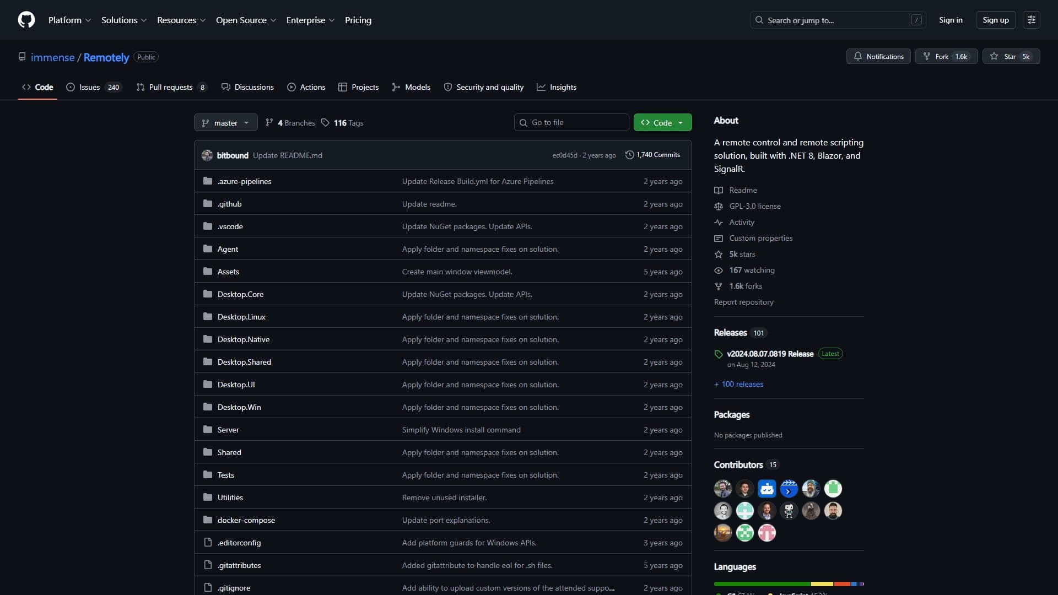Image resolution: width=1058 pixels, height=595 pixels.
Task: Click the Notifications button
Action: (878, 56)
